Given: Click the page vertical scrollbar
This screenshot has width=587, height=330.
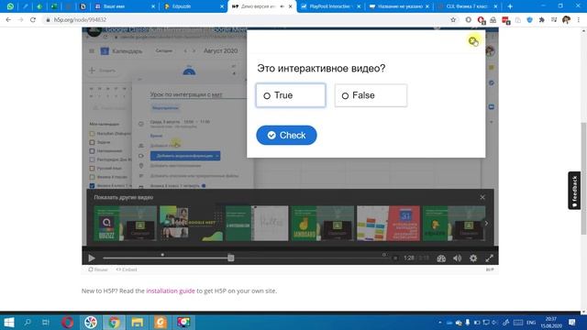Looking at the screenshot, I should [583, 179].
